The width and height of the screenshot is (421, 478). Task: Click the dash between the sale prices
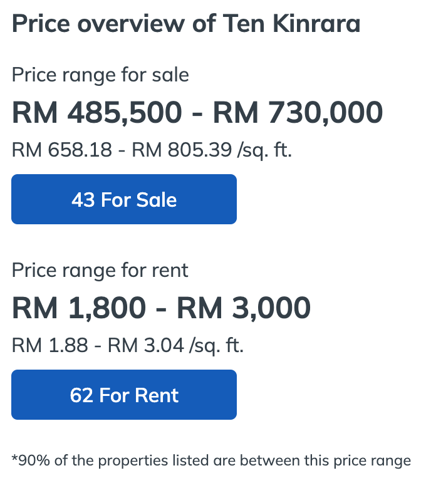(x=197, y=113)
